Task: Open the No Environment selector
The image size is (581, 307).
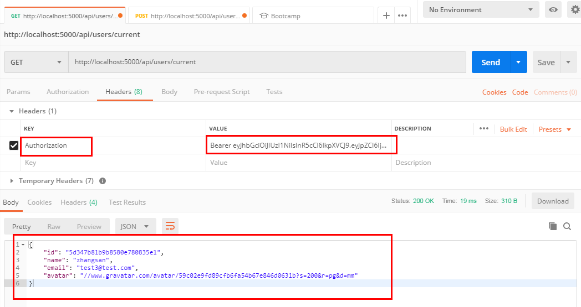Action: (x=481, y=10)
